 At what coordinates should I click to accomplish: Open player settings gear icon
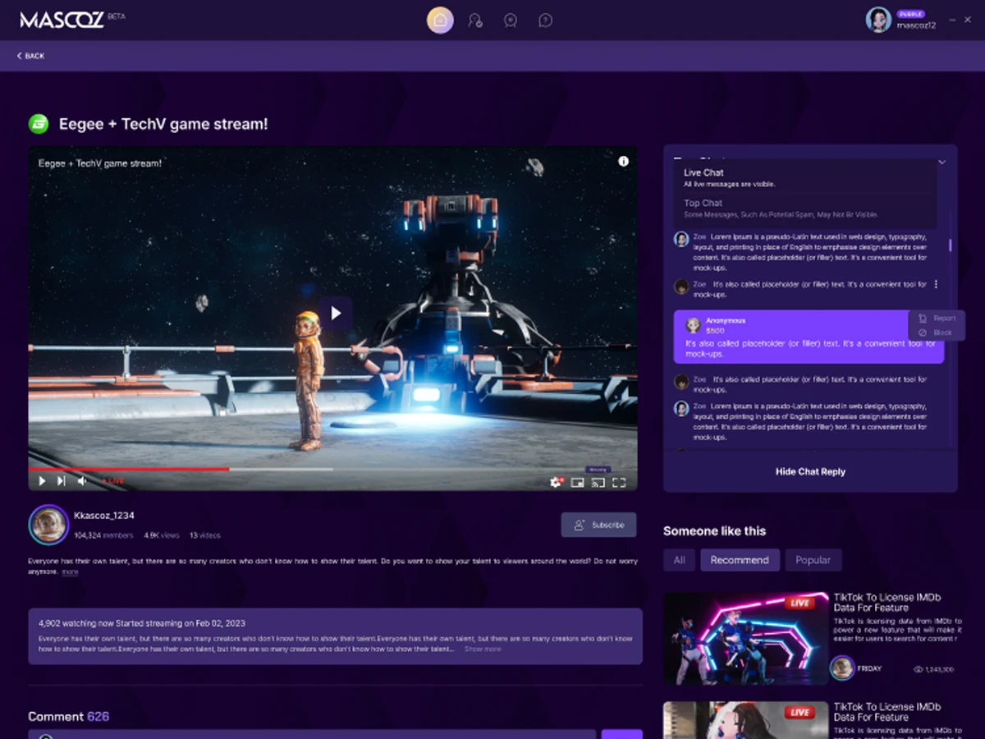pos(556,483)
